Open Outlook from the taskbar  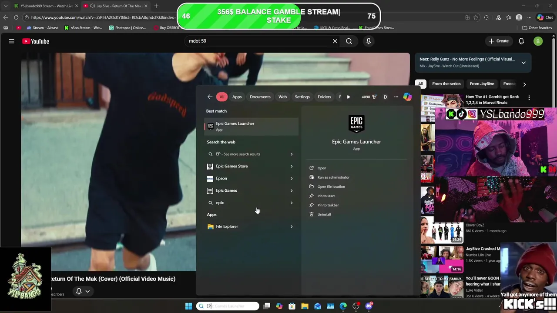[318, 306]
